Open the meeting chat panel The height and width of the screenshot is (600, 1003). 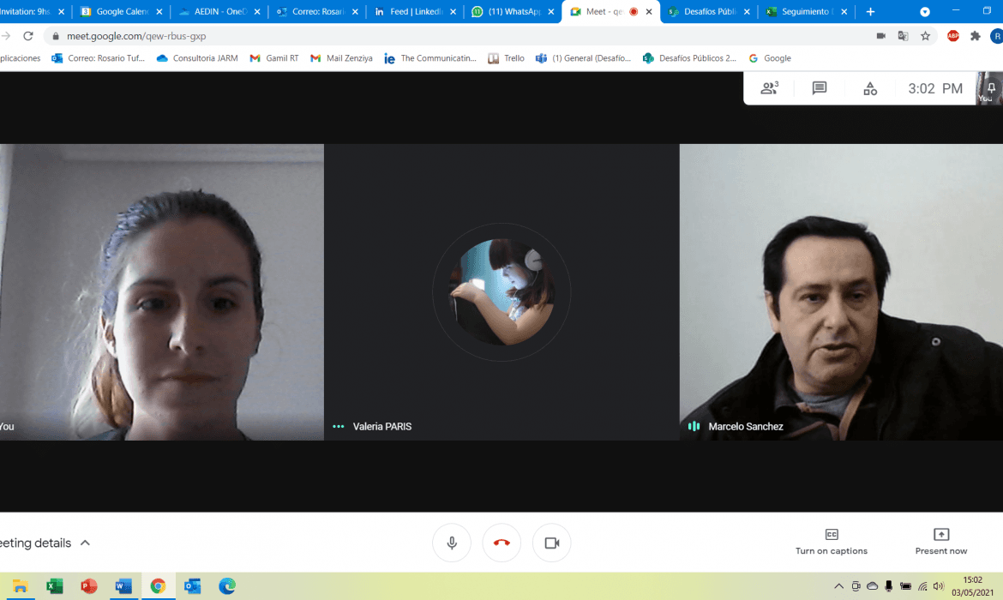[820, 88]
